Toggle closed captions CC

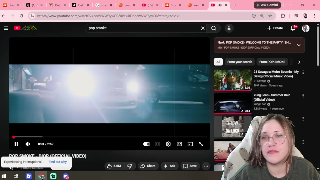coord(157,144)
